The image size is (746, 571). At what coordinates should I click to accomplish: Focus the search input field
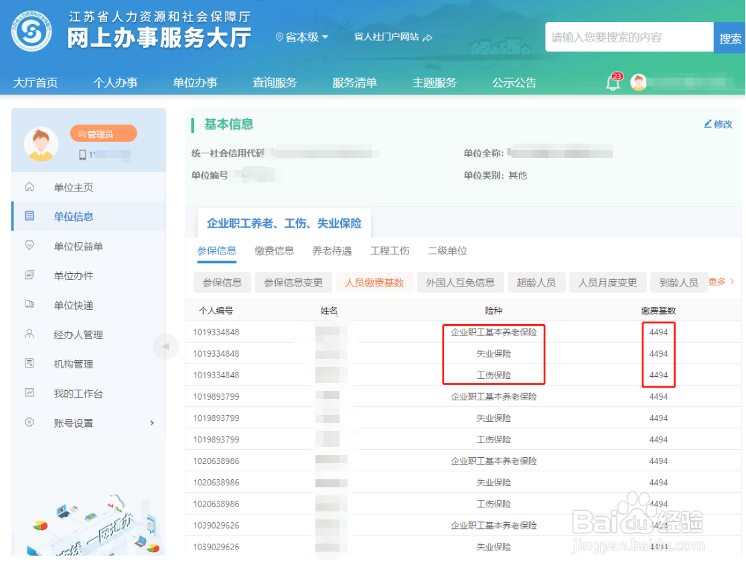[x=629, y=37]
